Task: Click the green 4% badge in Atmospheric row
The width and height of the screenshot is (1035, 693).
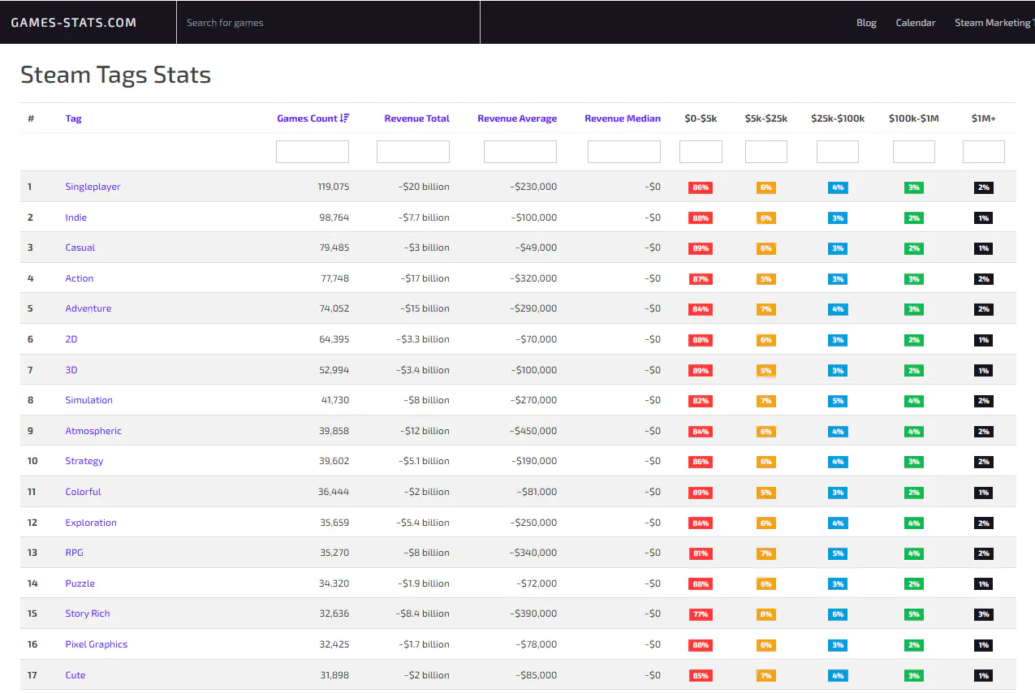Action: click(x=914, y=432)
